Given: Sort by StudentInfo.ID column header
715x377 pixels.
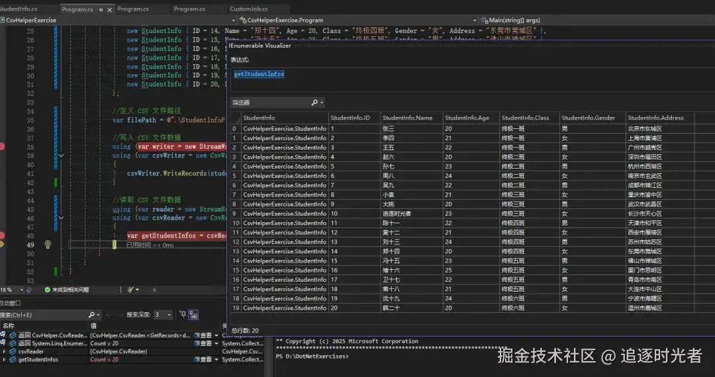Looking at the screenshot, I should tap(354, 118).
